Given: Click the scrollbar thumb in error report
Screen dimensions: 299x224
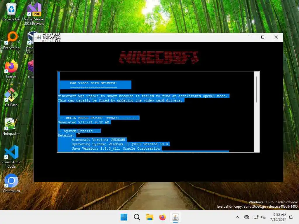Looking at the screenshot, I should tap(257, 89).
